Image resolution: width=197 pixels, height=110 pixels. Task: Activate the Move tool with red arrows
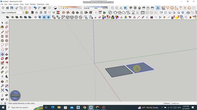click(x=2, y=54)
